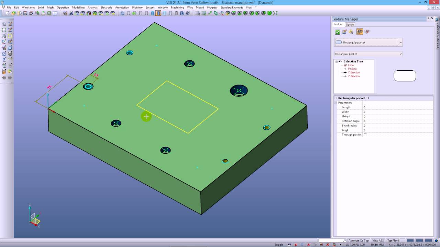Click the Toggle control in the status bar
This screenshot has height=247, width=440.
click(x=279, y=245)
